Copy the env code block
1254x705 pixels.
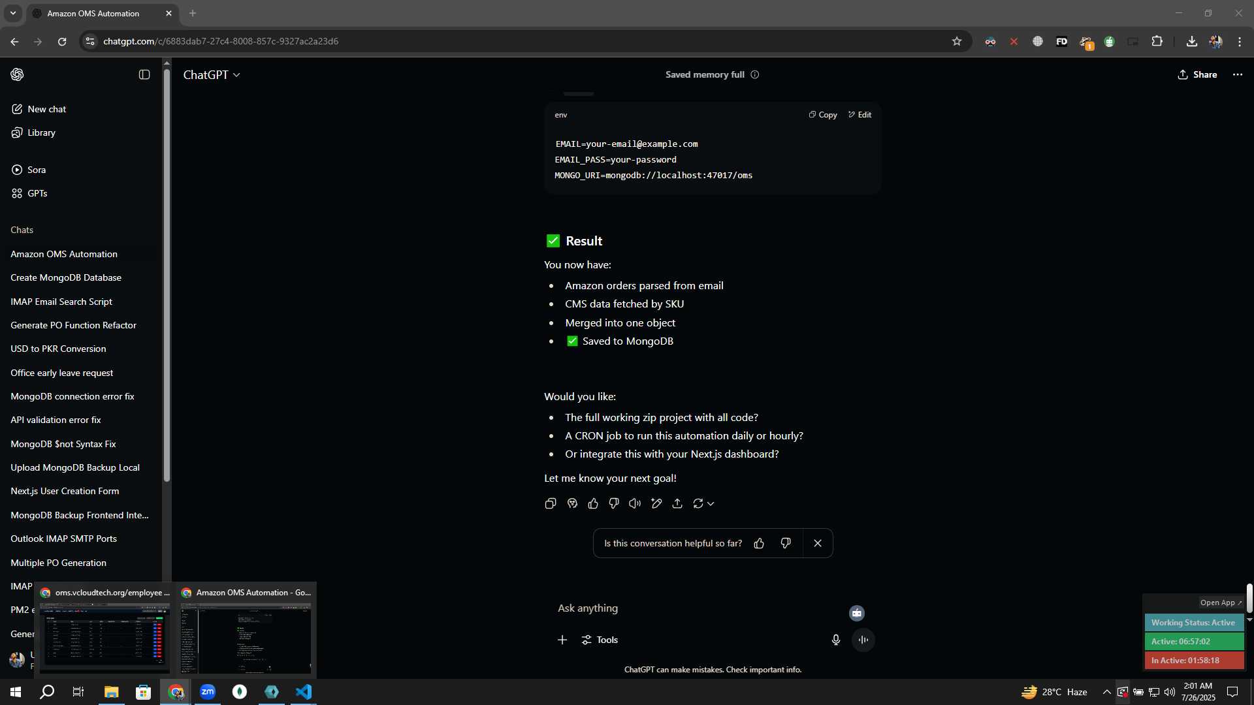[823, 115]
